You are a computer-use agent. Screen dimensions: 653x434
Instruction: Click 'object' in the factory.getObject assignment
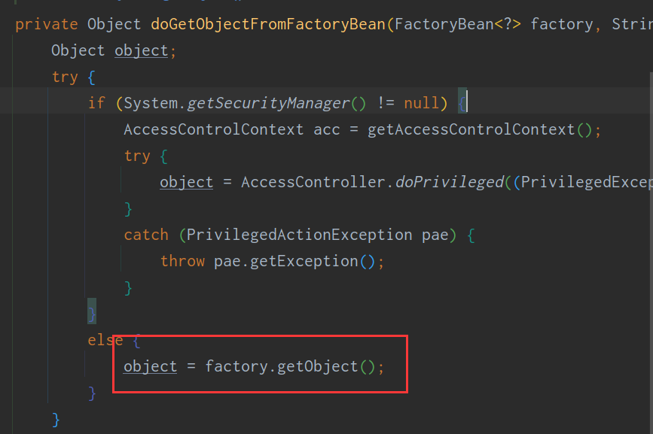150,366
